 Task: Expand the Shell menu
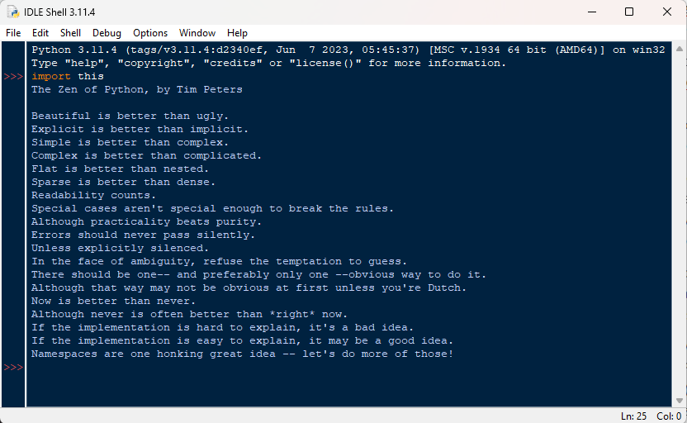[70, 33]
